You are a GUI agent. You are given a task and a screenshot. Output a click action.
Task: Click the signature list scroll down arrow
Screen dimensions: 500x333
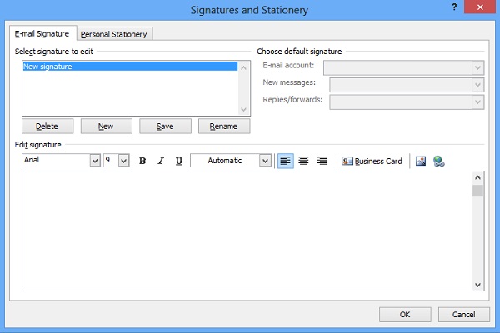(243, 109)
